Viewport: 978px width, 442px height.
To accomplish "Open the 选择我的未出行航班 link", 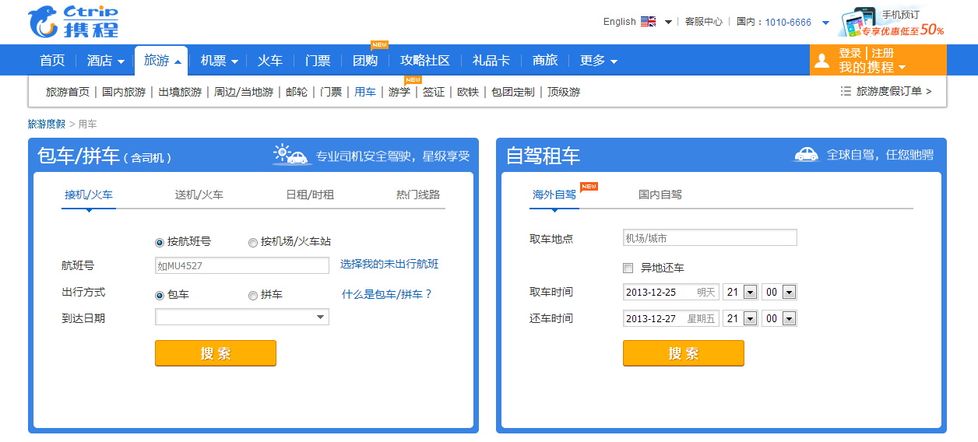I will pos(389,265).
